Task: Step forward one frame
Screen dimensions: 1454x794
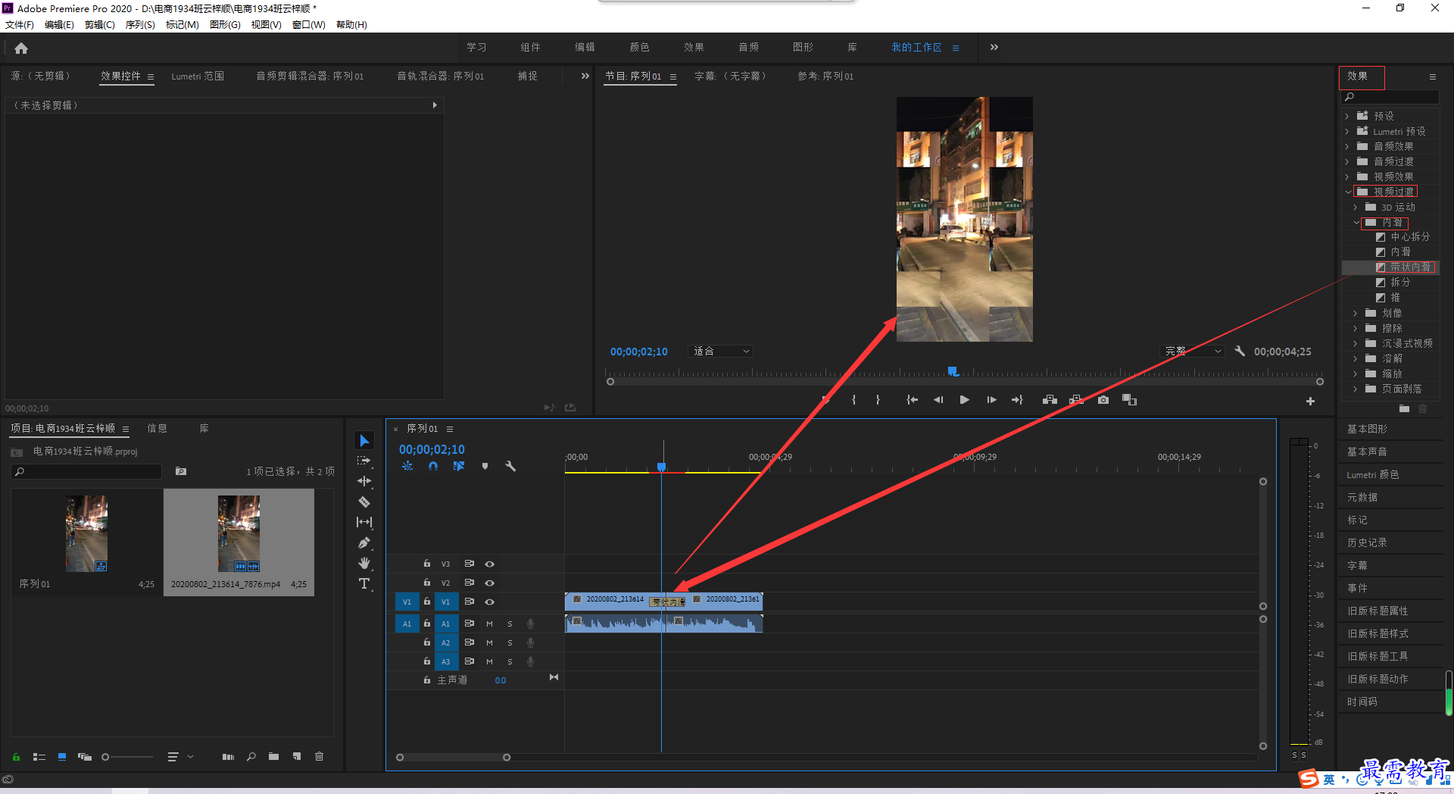Action: (x=991, y=400)
